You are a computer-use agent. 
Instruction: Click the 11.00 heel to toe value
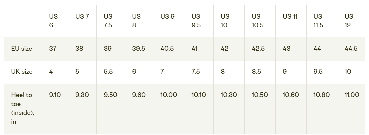tap(352, 95)
